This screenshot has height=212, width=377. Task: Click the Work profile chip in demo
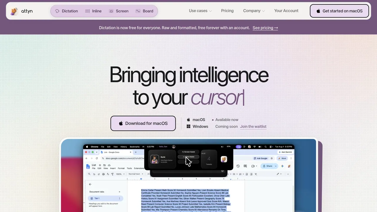pyautogui.click(x=282, y=158)
